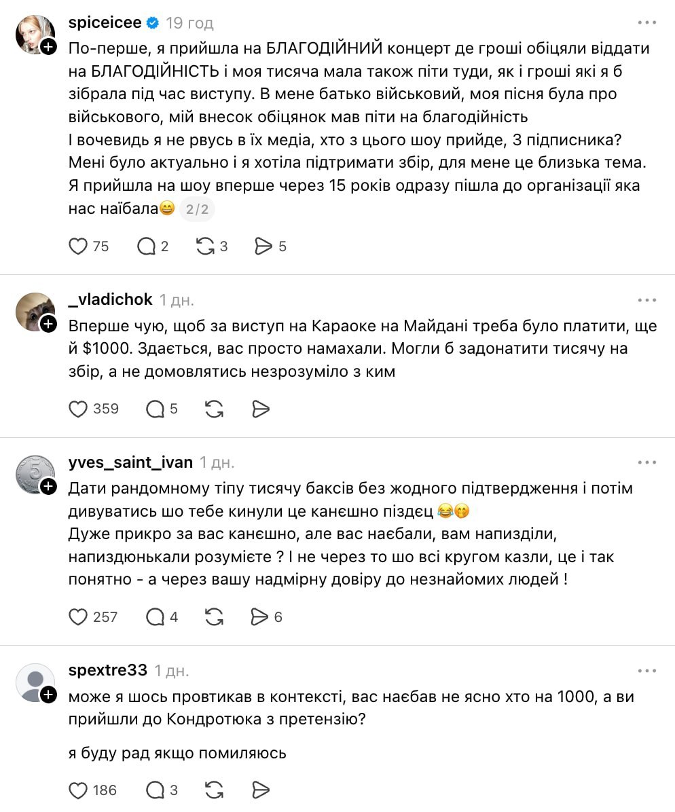The width and height of the screenshot is (675, 812).
Task: Open replies on spiceicee's post
Action: coord(147,246)
